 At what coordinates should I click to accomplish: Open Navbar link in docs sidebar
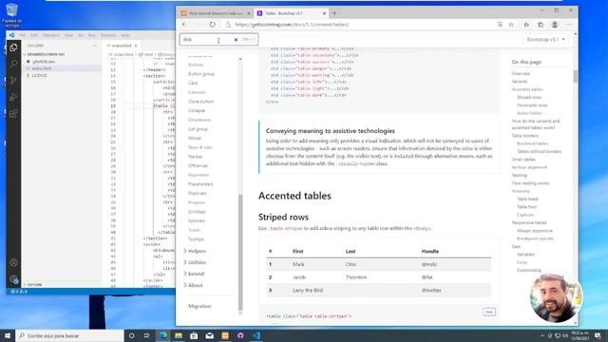[x=196, y=156]
